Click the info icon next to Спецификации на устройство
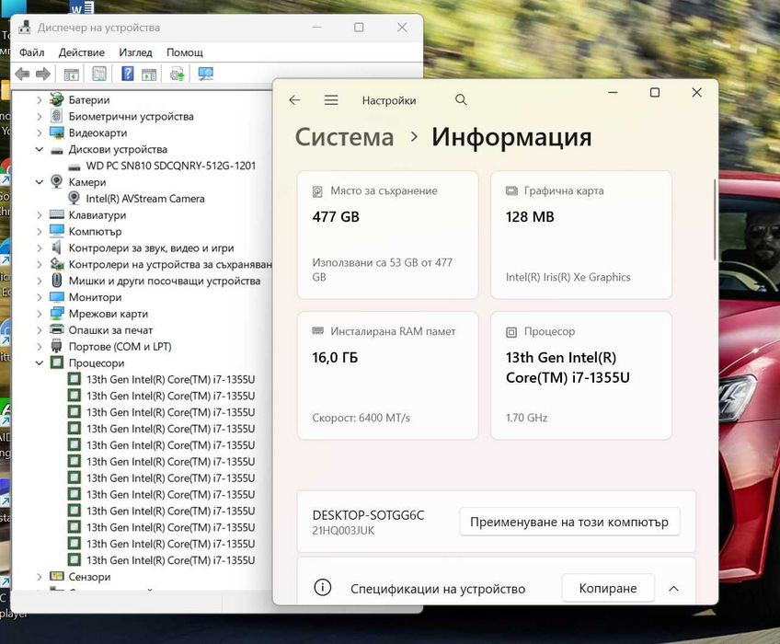Screen dimensions: 780x644 [x=322, y=587]
